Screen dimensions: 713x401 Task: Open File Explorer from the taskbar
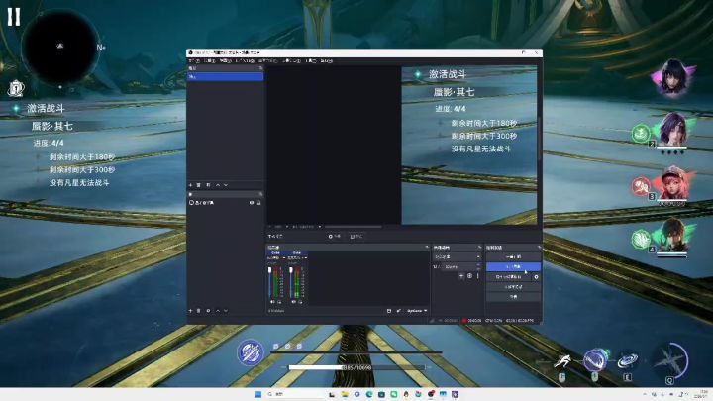click(345, 394)
